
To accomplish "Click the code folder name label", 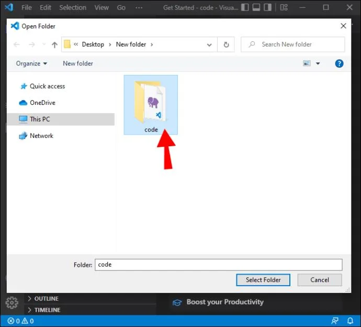I will (x=151, y=130).
